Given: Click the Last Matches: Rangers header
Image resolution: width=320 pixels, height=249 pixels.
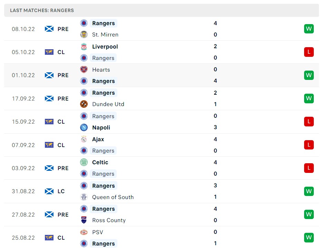Looking at the screenshot, I should click(42, 10).
